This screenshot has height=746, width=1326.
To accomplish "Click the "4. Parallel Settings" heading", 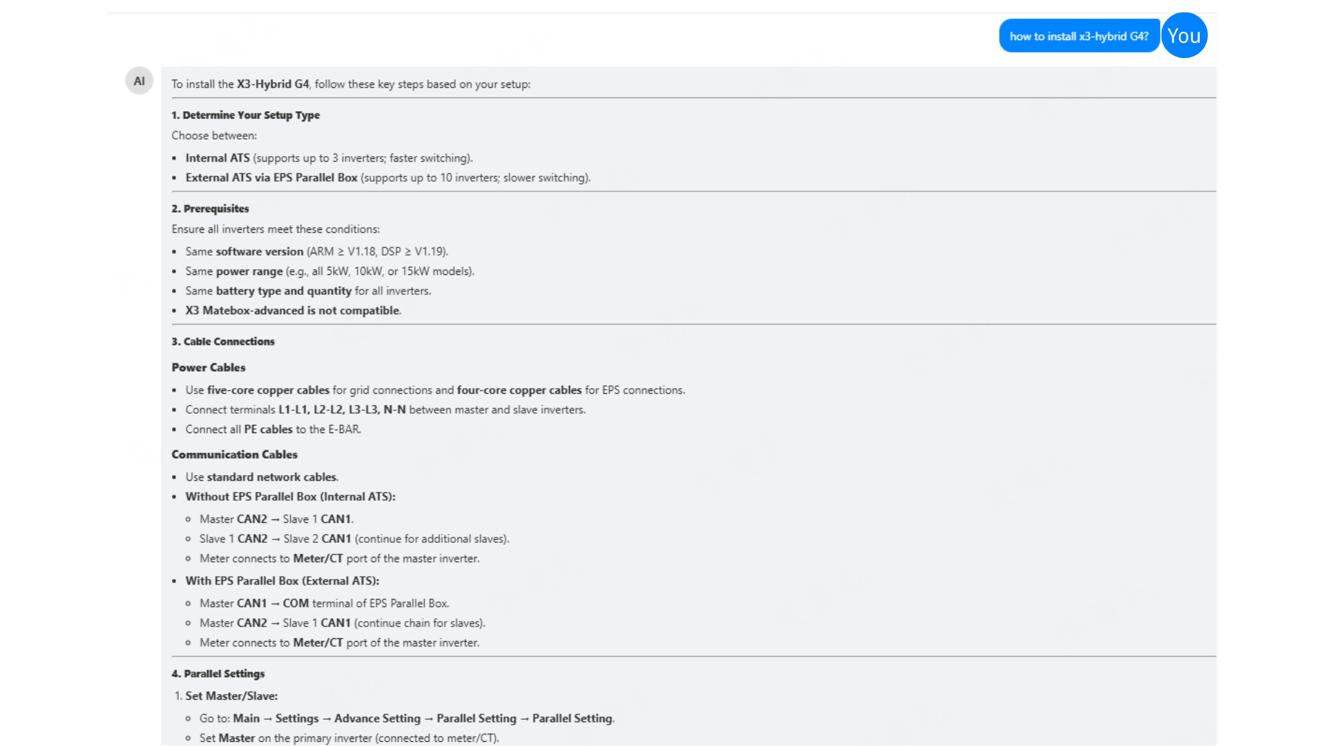I will [x=218, y=673].
